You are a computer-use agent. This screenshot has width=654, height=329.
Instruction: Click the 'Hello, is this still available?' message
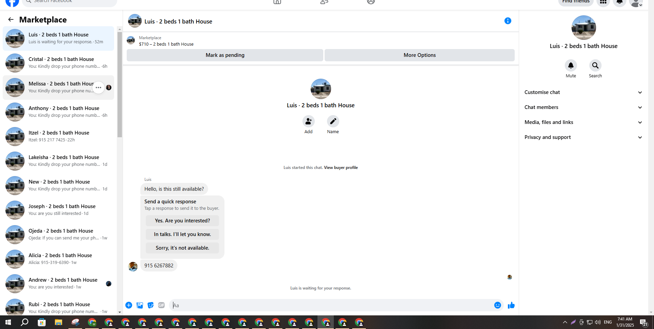point(174,189)
